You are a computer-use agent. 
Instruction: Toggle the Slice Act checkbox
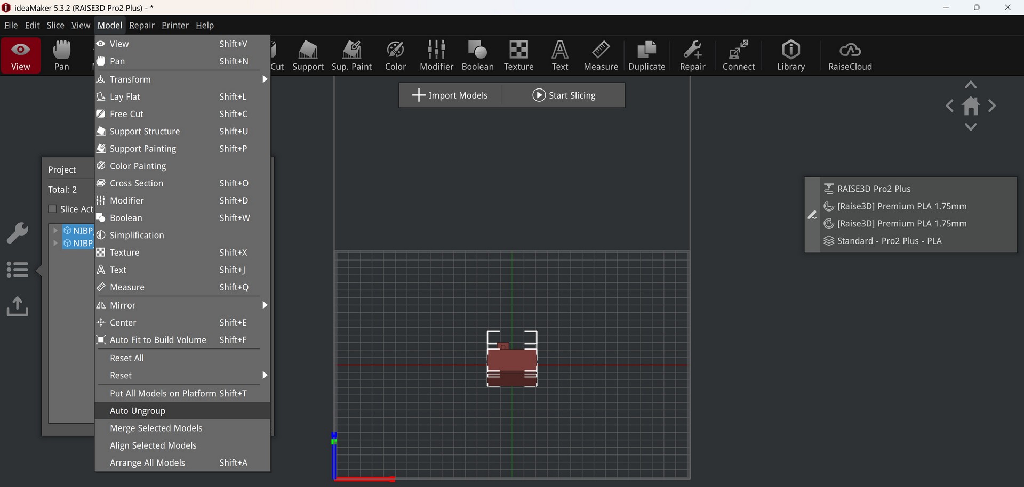pos(52,209)
